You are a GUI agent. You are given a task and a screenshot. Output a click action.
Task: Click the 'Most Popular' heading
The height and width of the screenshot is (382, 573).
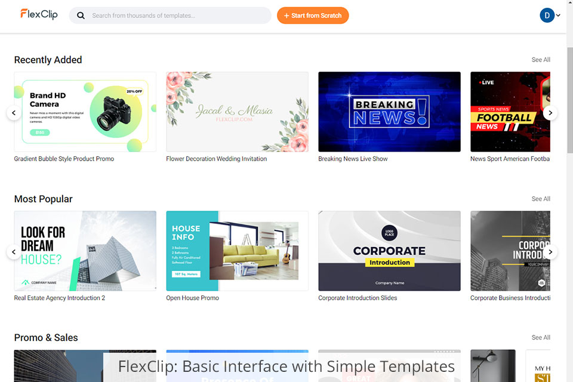click(x=43, y=199)
